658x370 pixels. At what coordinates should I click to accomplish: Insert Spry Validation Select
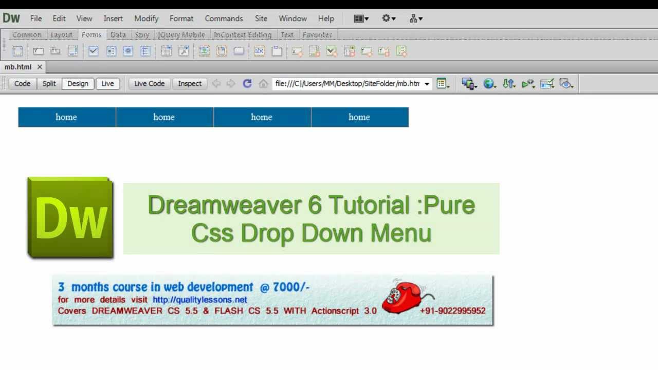tap(349, 51)
